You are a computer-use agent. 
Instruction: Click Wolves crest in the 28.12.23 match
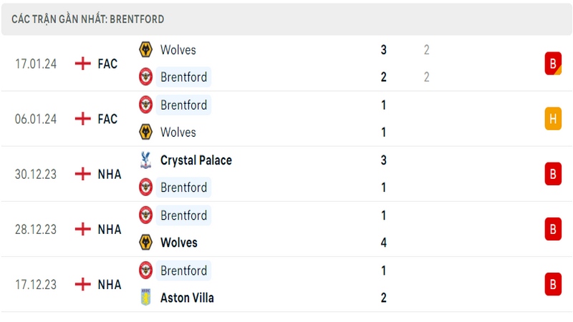146,242
